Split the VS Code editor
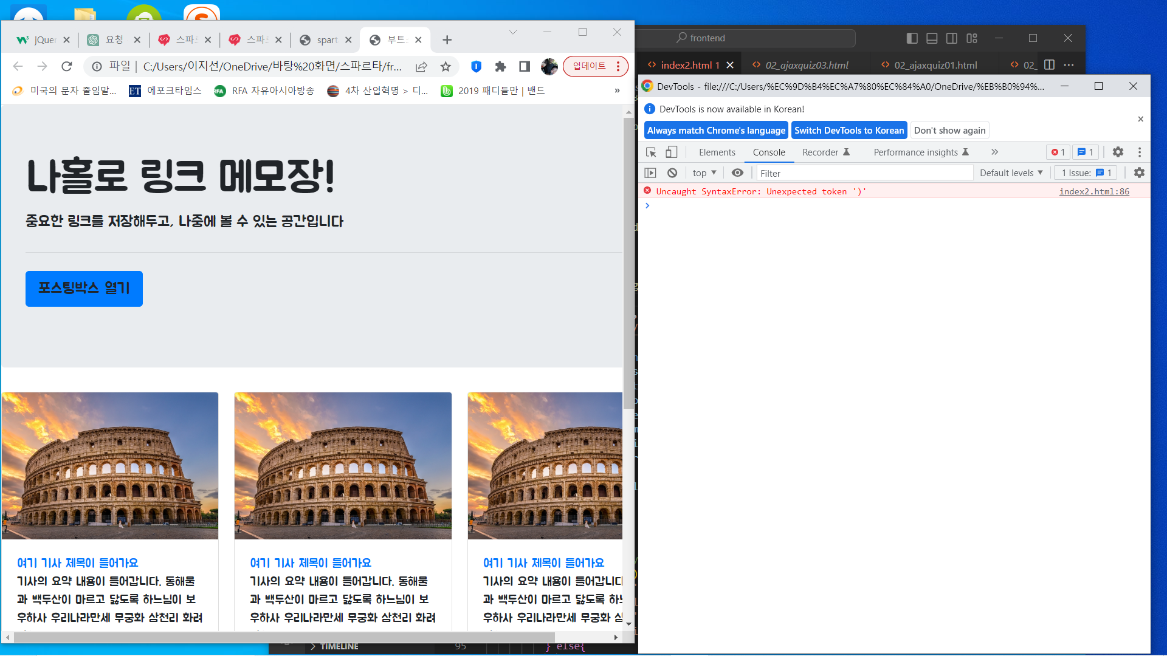 pos(1049,65)
